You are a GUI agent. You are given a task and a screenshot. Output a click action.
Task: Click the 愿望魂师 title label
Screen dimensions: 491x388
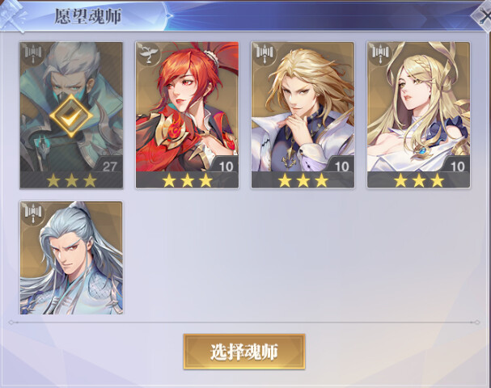[88, 16]
